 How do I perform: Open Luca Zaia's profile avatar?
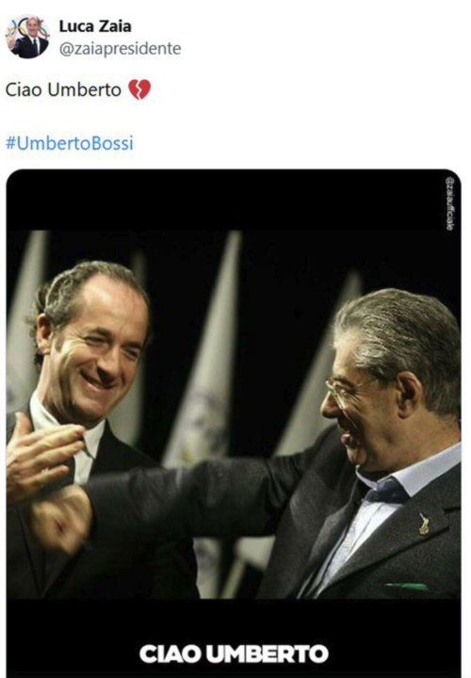pyautogui.click(x=27, y=37)
